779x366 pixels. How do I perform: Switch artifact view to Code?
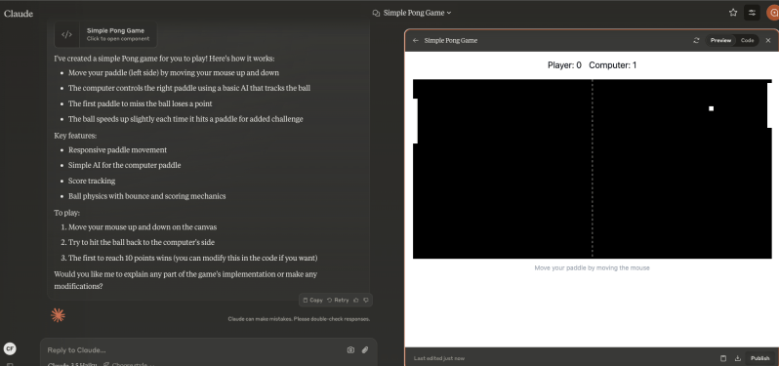[747, 41]
